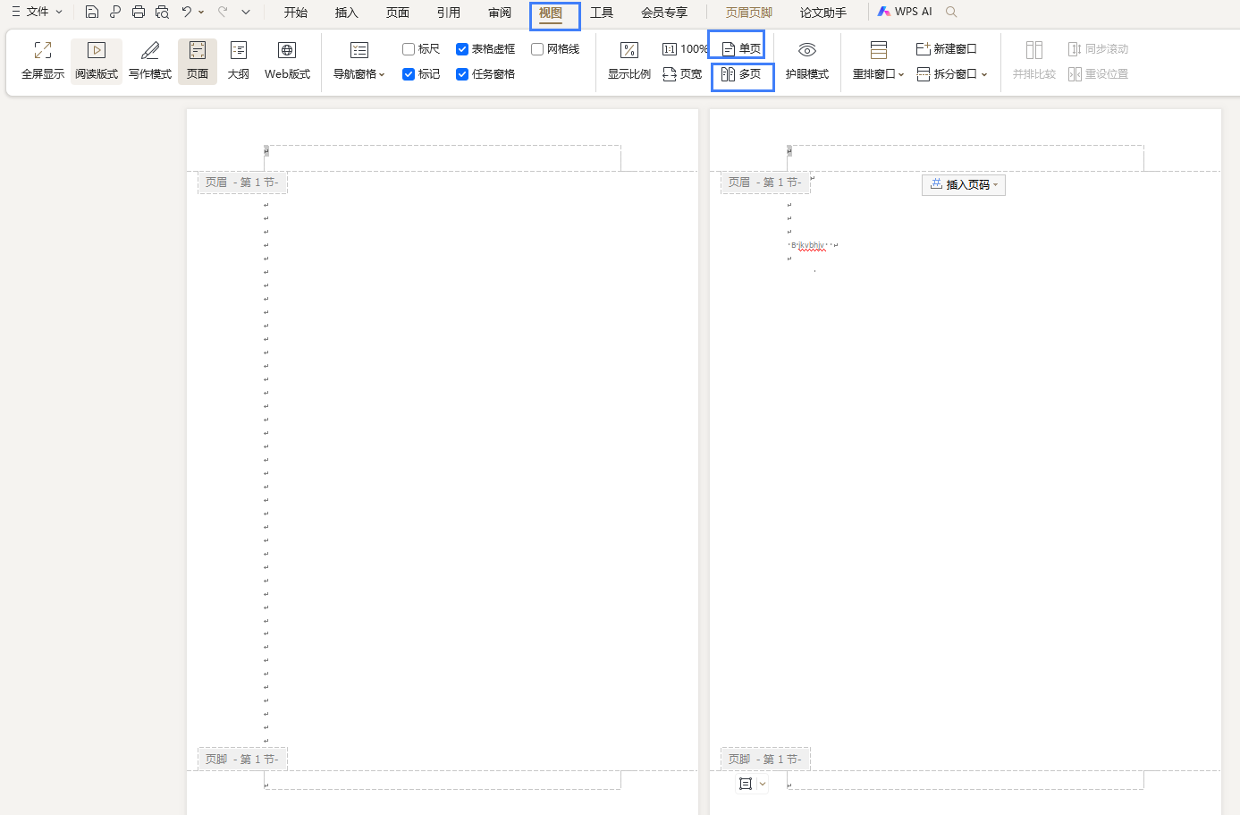Screen dimensions: 1240x815
Task: Select 页面 page view
Action: 198,61
